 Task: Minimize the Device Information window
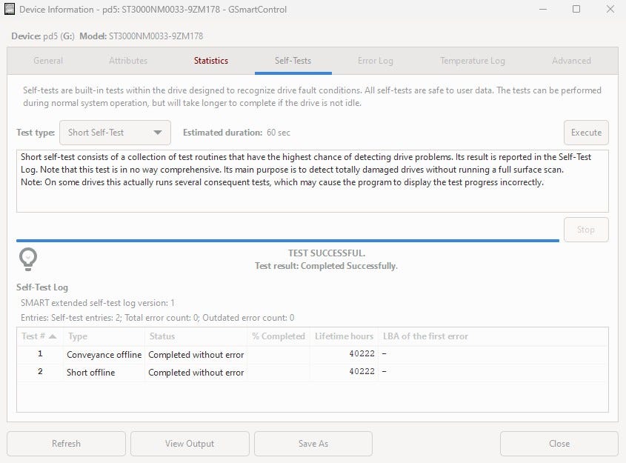point(543,9)
